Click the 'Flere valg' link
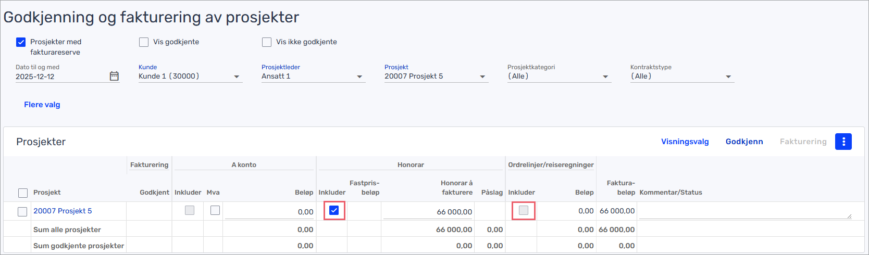Viewport: 869px width, 255px height. [42, 105]
